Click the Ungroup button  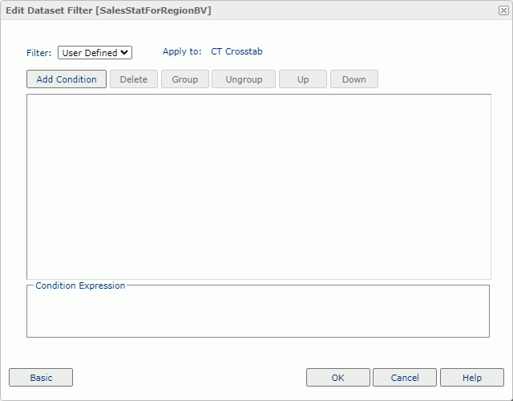244,79
